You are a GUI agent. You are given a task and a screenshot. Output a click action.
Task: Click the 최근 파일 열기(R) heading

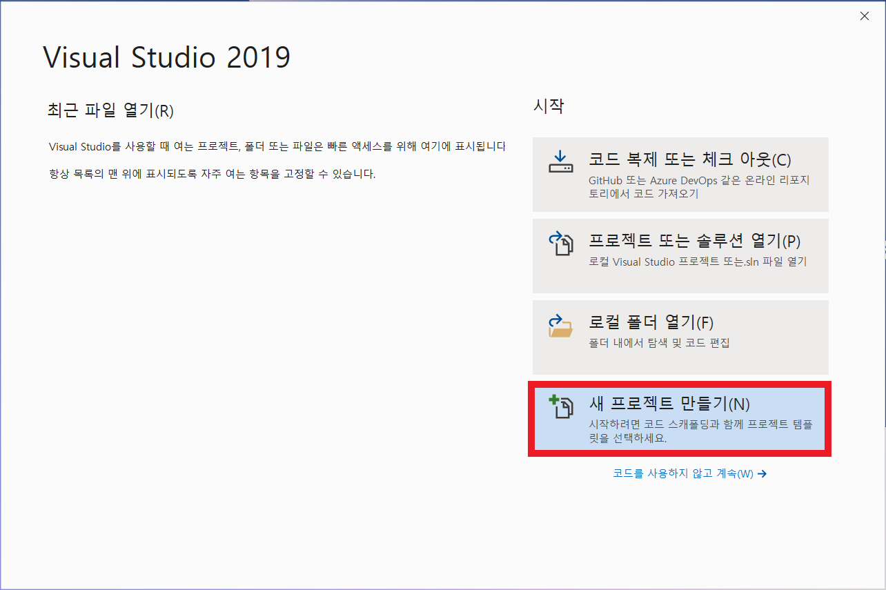click(x=110, y=110)
